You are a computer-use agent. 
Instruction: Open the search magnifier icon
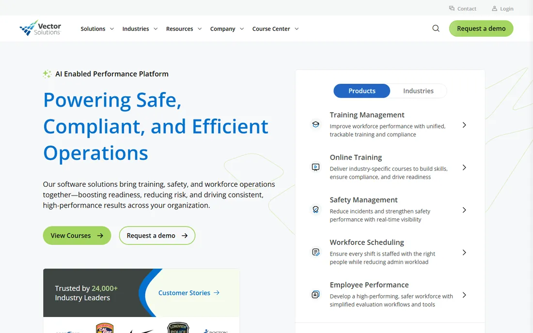pyautogui.click(x=436, y=29)
